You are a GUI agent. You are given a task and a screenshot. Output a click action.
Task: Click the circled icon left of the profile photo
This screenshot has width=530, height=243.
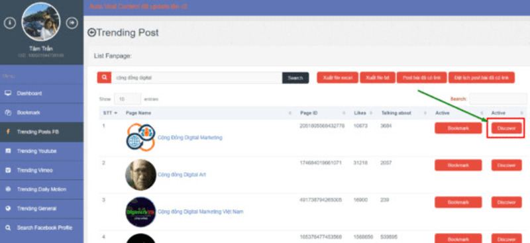pos(10,23)
